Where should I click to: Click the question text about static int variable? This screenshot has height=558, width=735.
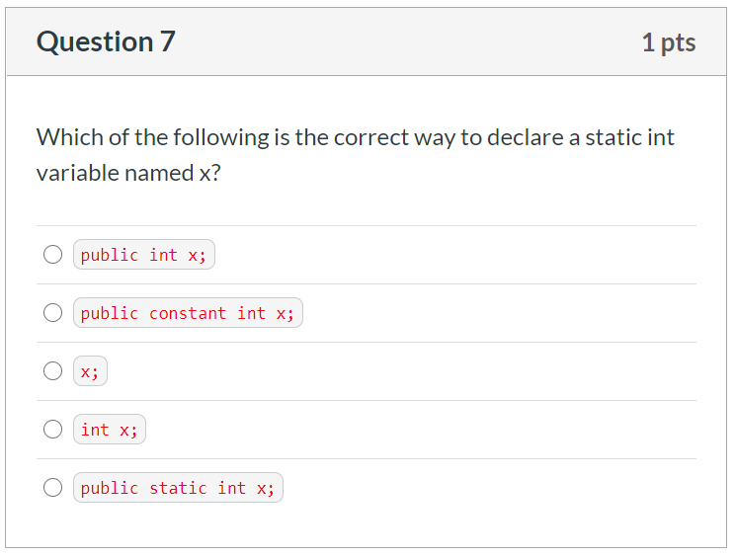[x=356, y=155]
